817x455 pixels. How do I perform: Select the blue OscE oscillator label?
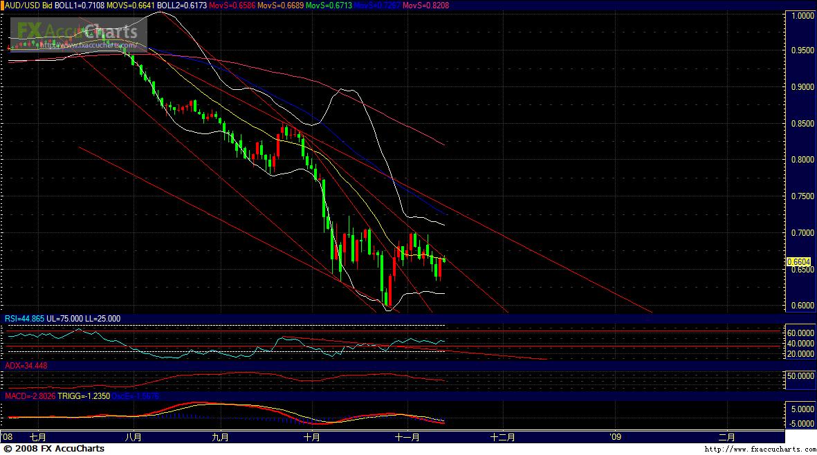tap(135, 396)
